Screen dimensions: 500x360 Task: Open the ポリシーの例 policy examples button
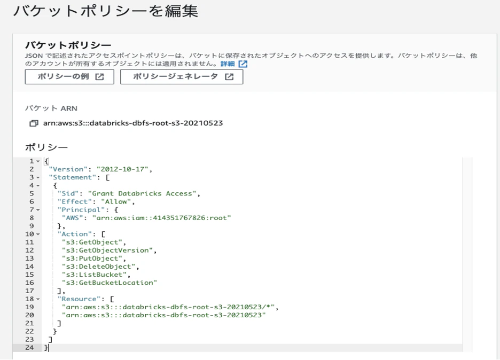pyautogui.click(x=69, y=77)
